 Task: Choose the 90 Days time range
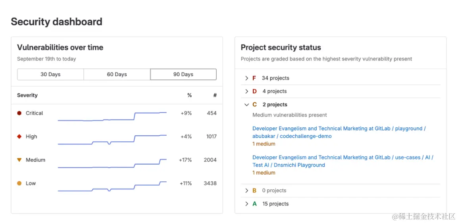click(183, 74)
